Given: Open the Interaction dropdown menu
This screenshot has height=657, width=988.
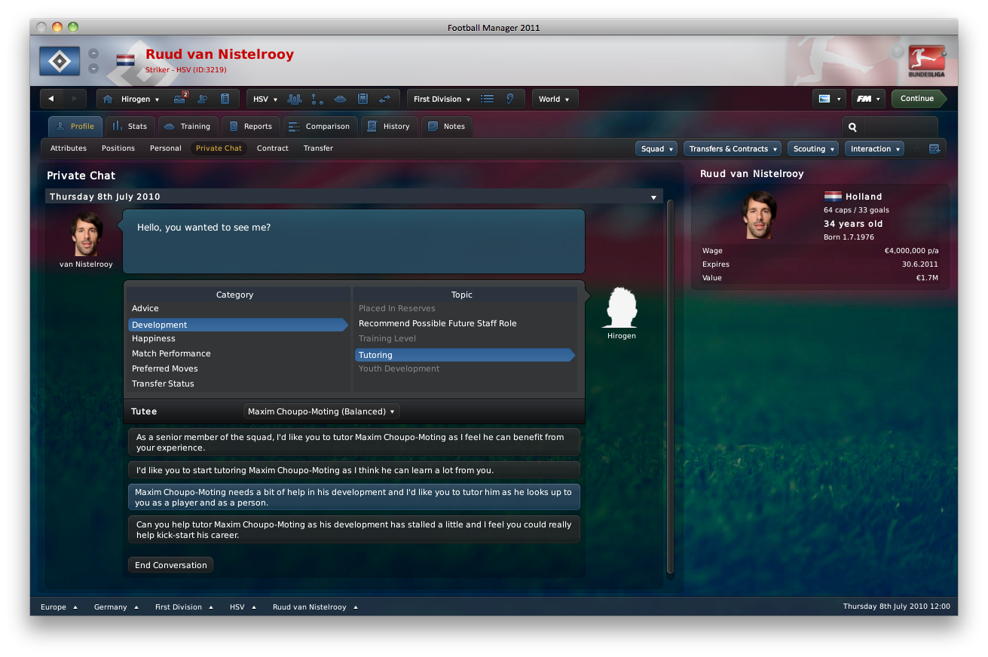Looking at the screenshot, I should [x=874, y=148].
